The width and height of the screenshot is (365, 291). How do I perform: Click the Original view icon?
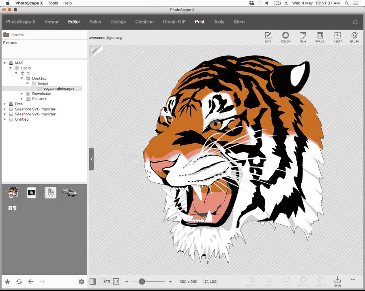point(303,281)
